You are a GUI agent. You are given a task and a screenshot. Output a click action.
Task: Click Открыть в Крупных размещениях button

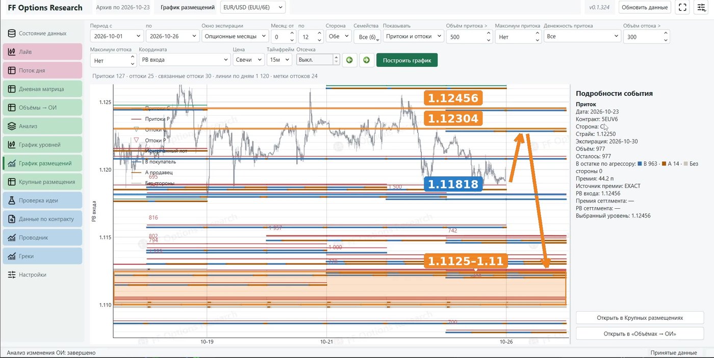pyautogui.click(x=640, y=318)
